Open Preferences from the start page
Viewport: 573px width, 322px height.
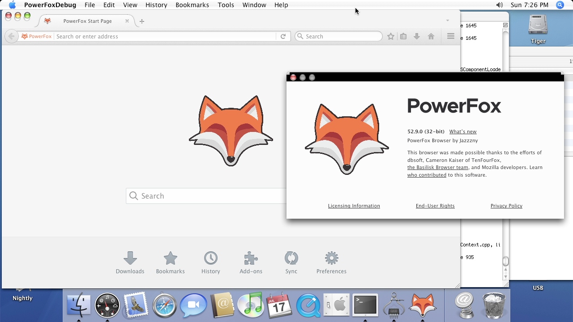(x=331, y=263)
